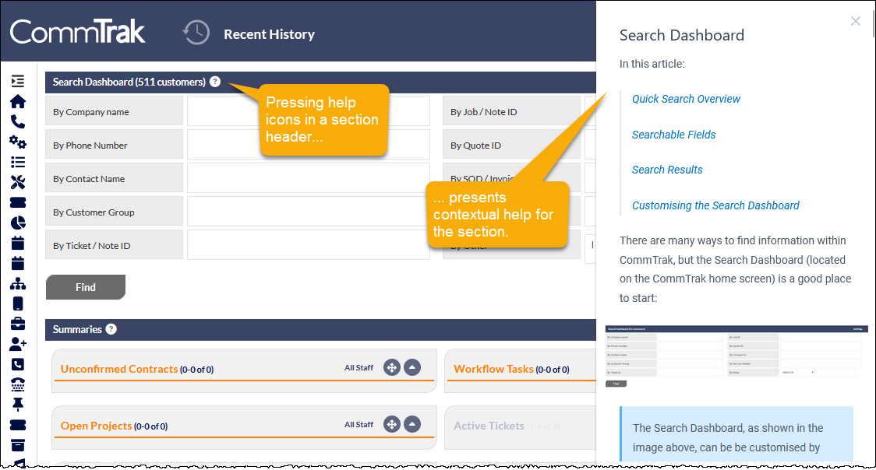Collapse the Open Projects panel

412,425
